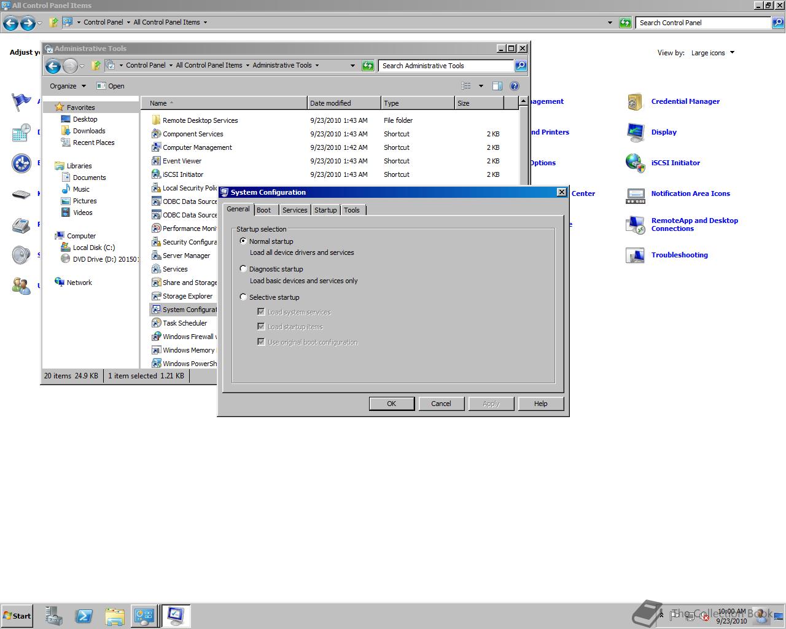The width and height of the screenshot is (786, 629).
Task: Launch the PowerShell taskbar icon
Action: pos(84,615)
